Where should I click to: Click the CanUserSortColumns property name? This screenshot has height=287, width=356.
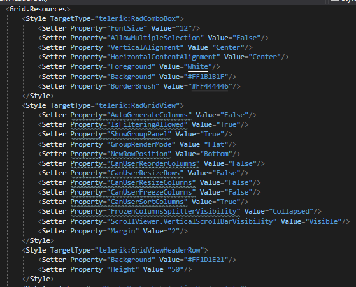pyautogui.click(x=147, y=202)
